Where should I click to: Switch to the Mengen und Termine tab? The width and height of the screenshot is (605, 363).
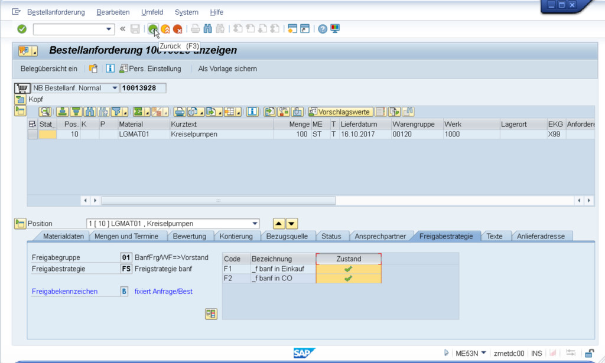(126, 236)
